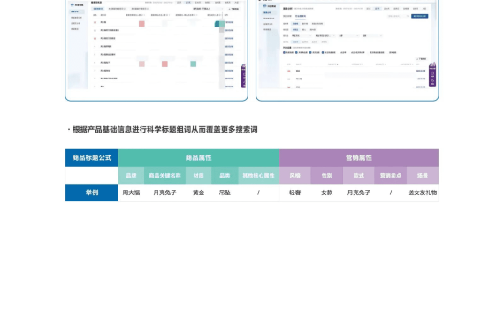Click the logo icon in right screenshot sidebar

(265, 6)
